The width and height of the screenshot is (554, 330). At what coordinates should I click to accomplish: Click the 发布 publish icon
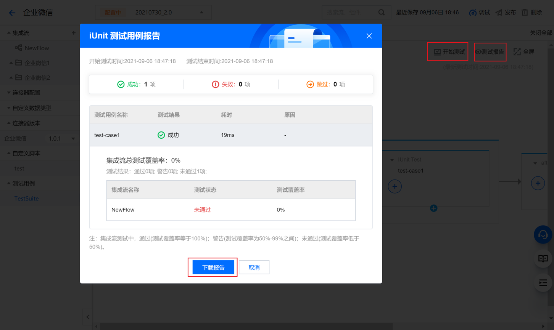pyautogui.click(x=499, y=13)
